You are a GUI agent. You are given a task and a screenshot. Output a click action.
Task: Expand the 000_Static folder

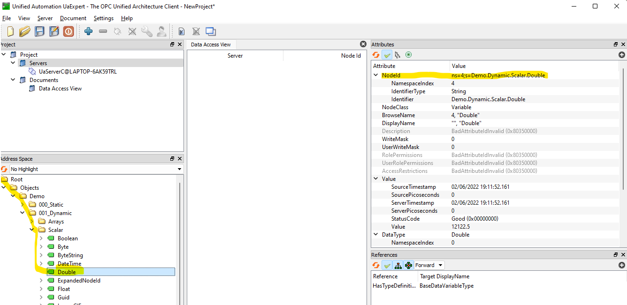(23, 205)
